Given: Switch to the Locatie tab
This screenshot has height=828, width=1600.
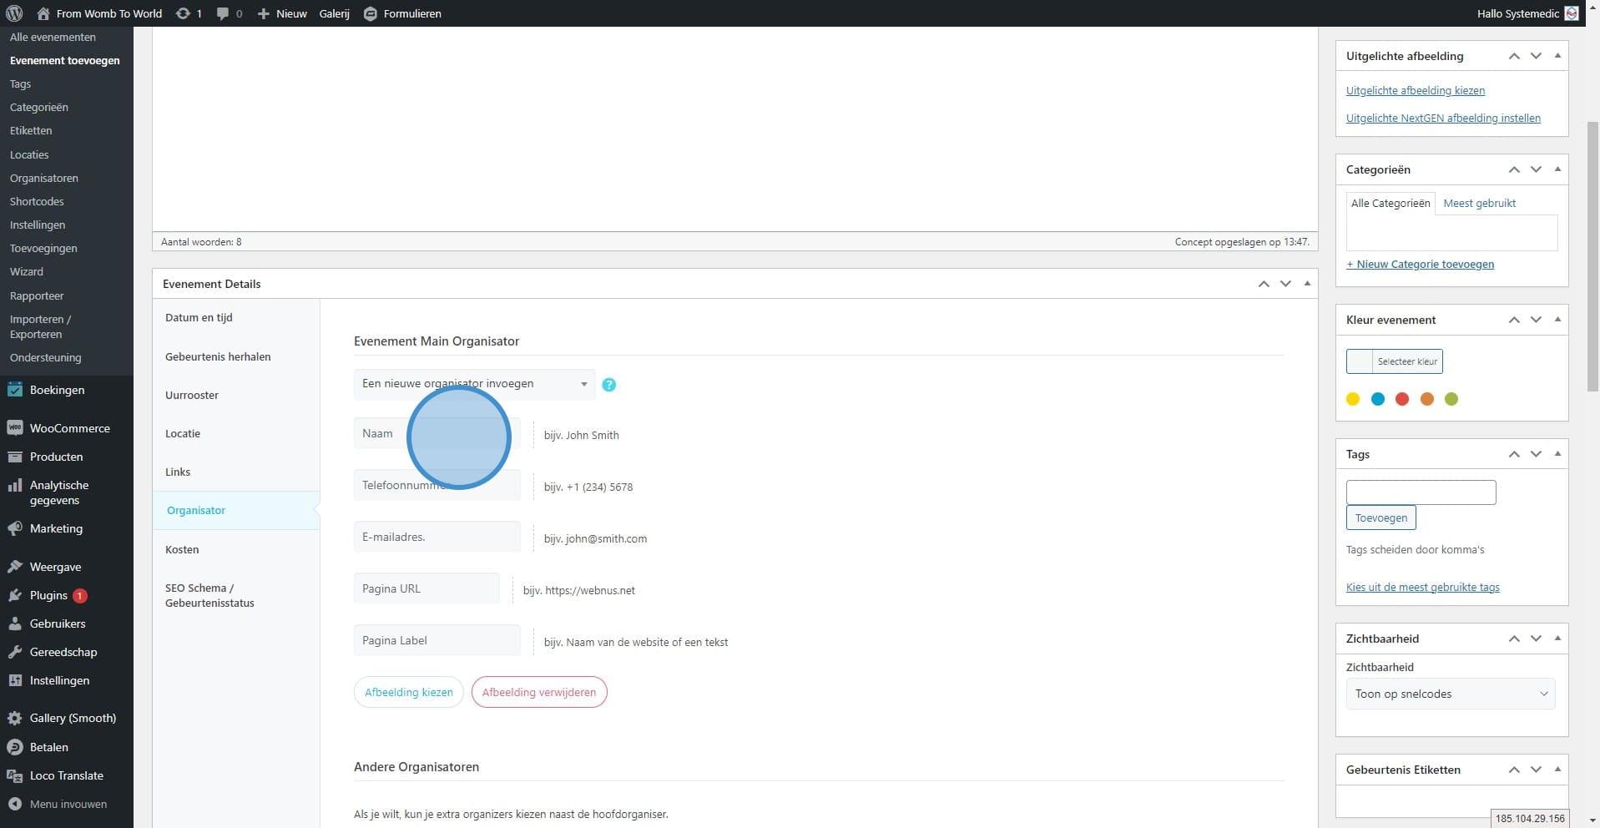Looking at the screenshot, I should pyautogui.click(x=183, y=433).
